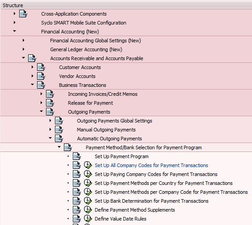Open documentation icon for Accounts Receivable and Accounts Payable
This screenshot has height=225, width=252.
[x=32, y=58]
